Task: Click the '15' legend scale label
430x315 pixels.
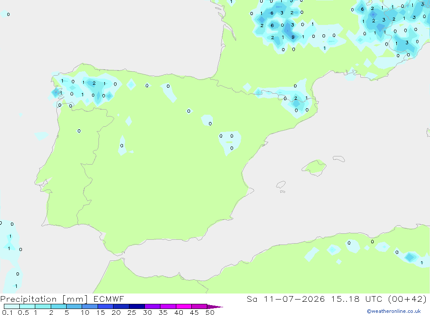Action: click(x=101, y=312)
